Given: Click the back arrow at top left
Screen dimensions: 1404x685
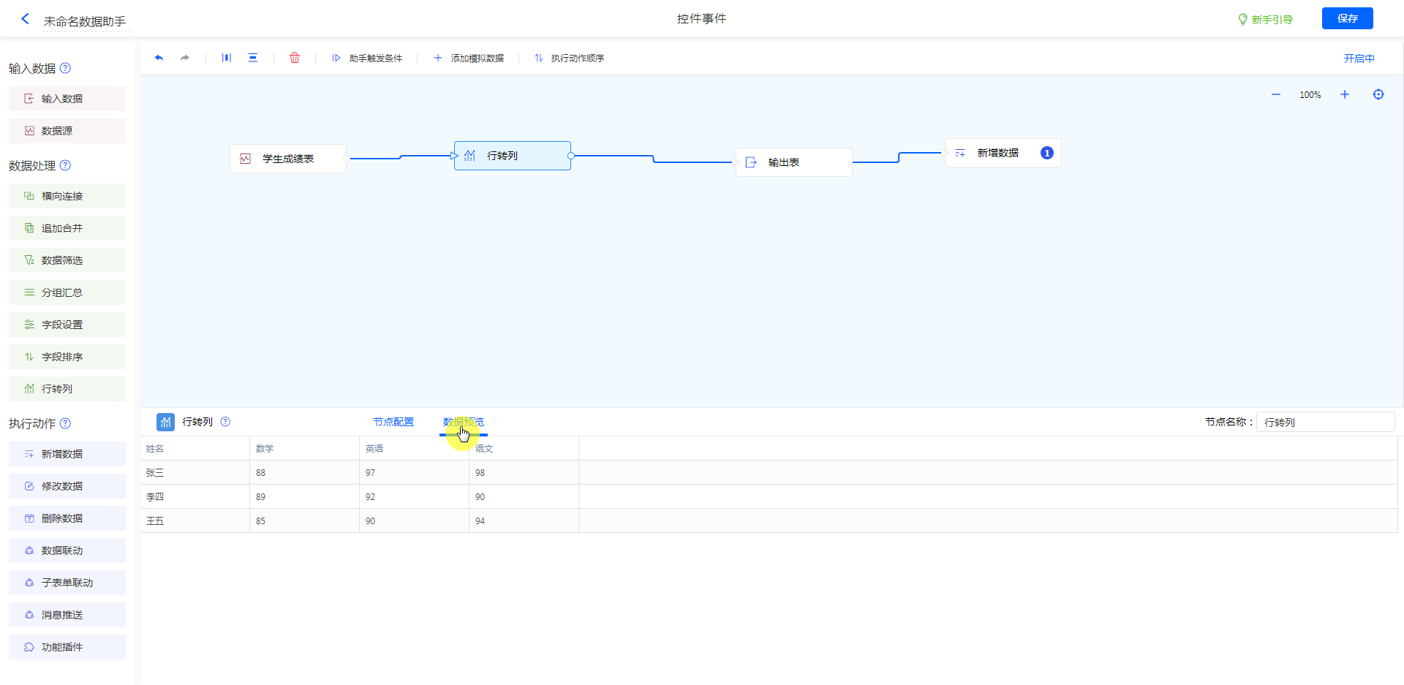Looking at the screenshot, I should (26, 19).
